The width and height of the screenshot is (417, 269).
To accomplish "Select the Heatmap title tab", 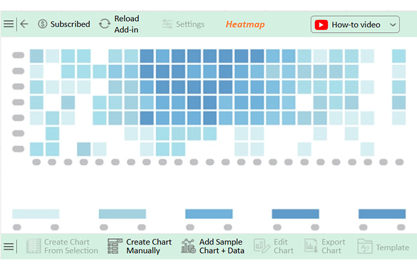I will click(245, 24).
